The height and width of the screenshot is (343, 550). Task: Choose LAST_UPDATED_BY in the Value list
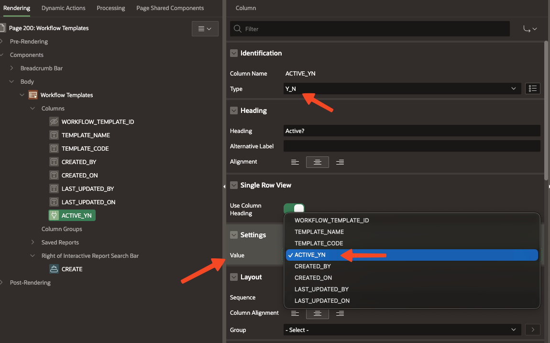pos(412,289)
